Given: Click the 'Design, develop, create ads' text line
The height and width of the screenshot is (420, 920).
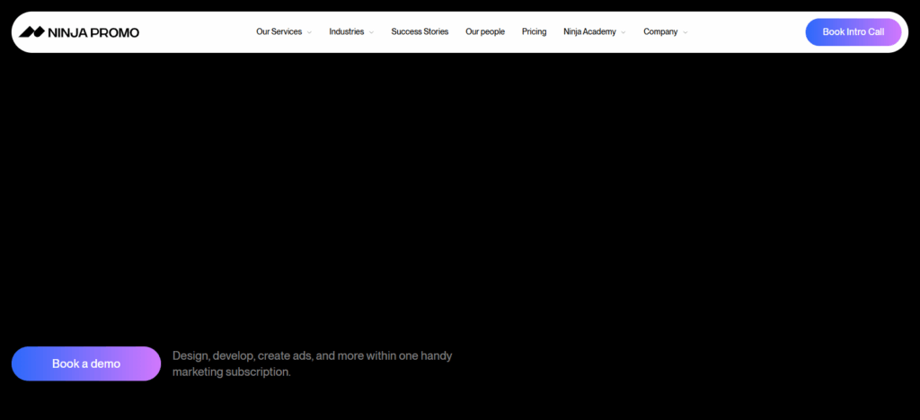Looking at the screenshot, I should pyautogui.click(x=312, y=355).
